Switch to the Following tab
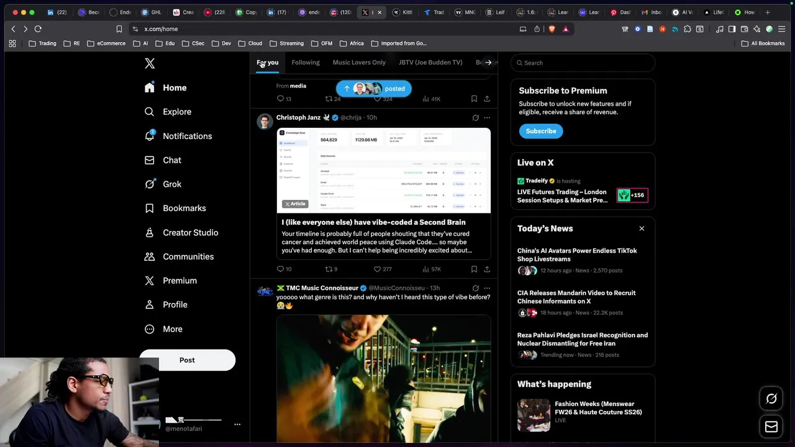The image size is (795, 447). (x=306, y=62)
